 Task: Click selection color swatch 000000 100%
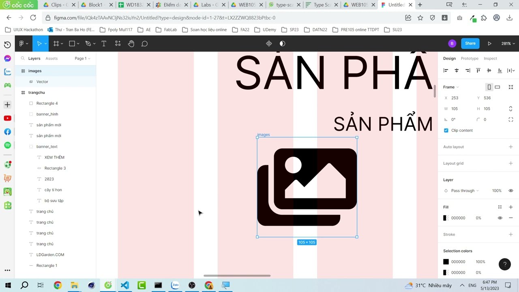click(x=446, y=262)
